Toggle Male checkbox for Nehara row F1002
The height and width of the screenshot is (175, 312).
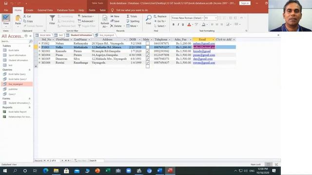tap(147, 43)
